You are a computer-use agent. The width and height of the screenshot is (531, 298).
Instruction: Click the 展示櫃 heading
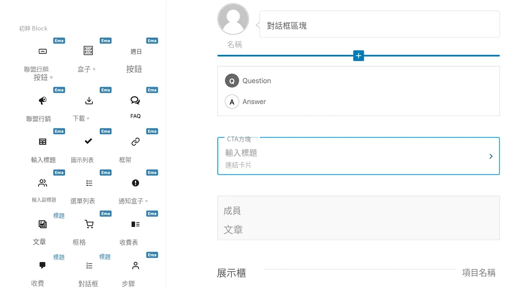point(231,273)
